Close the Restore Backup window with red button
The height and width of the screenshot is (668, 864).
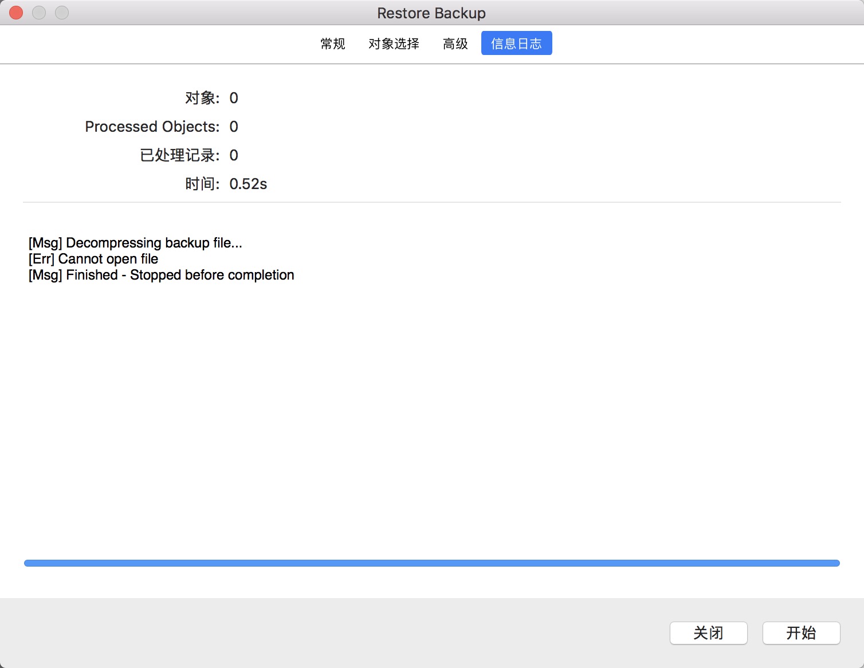pyautogui.click(x=16, y=13)
